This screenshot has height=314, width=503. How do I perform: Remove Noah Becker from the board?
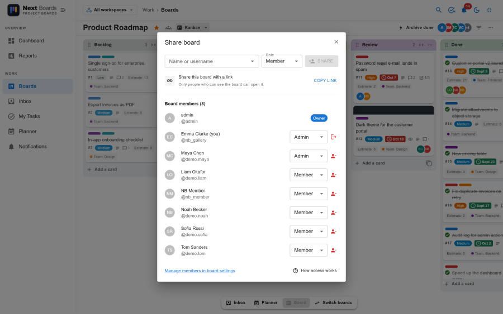(333, 212)
